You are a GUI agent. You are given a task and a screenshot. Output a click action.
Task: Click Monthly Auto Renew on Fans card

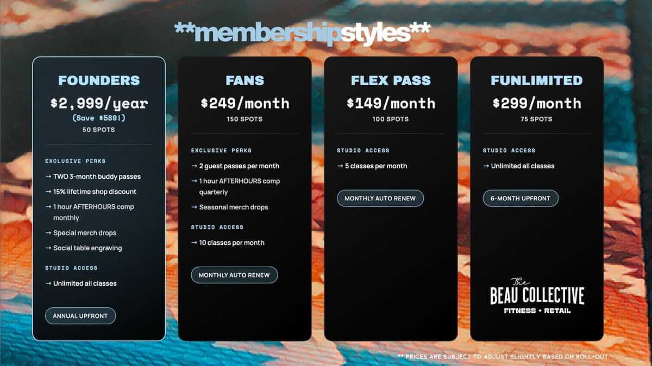pyautogui.click(x=234, y=275)
